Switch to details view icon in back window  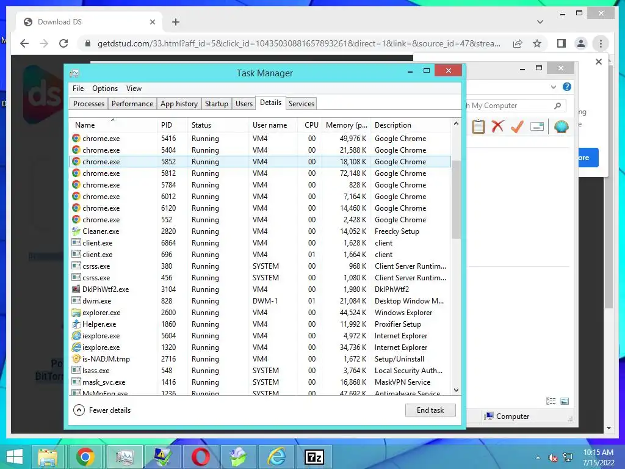pos(551,401)
